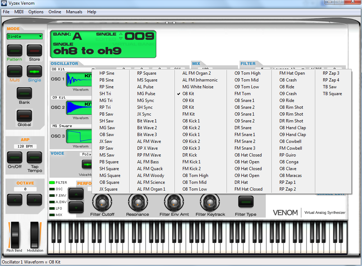Viewport: 362px width, 266px height.
Task: Click the 120 BPM tempo field
Action: coord(25,146)
